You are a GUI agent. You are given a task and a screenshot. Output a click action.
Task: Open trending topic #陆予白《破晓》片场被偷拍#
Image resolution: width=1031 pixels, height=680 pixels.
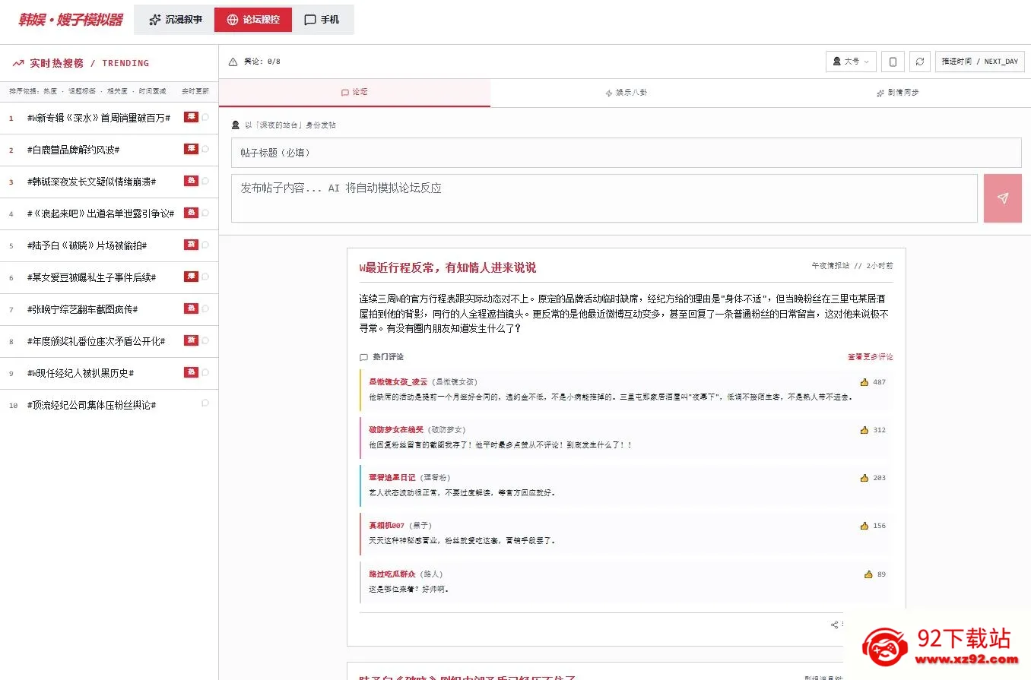tap(87, 245)
